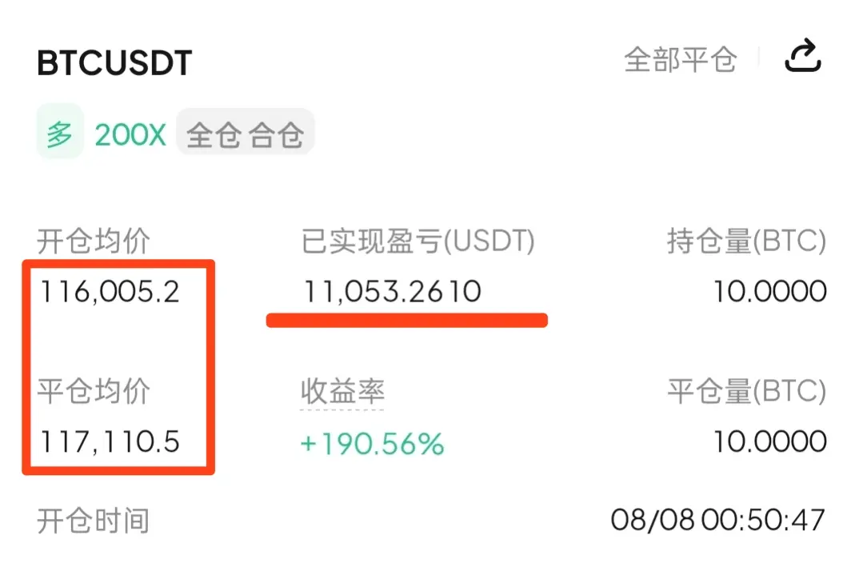Open the BTCUSDT pair title
Image resolution: width=863 pixels, height=567 pixels.
click(114, 62)
